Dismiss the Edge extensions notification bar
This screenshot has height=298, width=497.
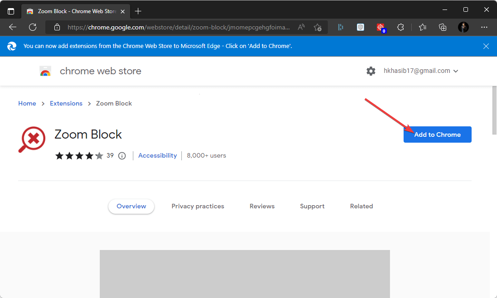coord(486,46)
